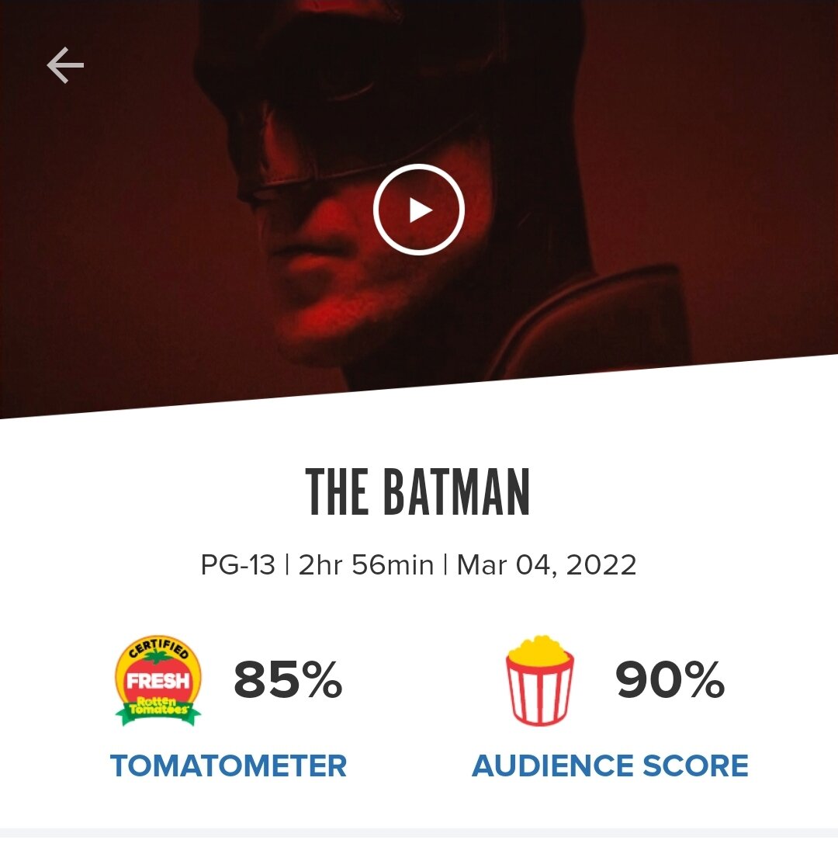
Task: Tap THE BATMAN movie title
Action: click(418, 492)
